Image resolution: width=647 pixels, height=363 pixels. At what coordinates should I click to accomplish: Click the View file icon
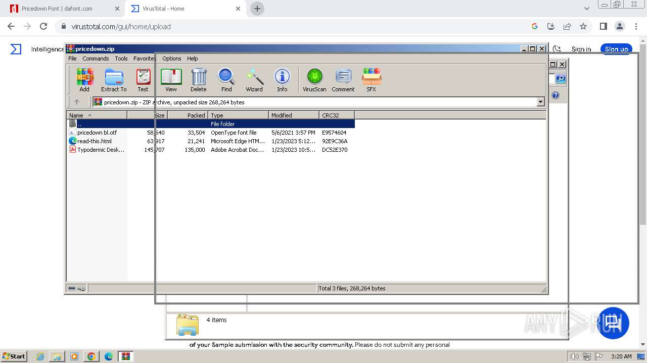(x=171, y=80)
